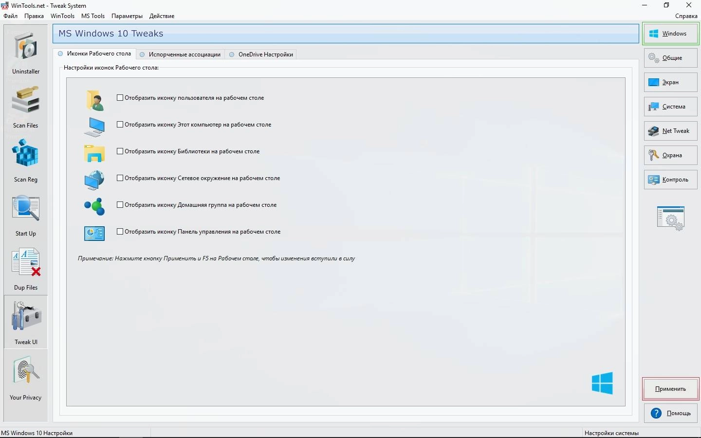Open the Охрана security section
The image size is (701, 438).
tap(670, 155)
